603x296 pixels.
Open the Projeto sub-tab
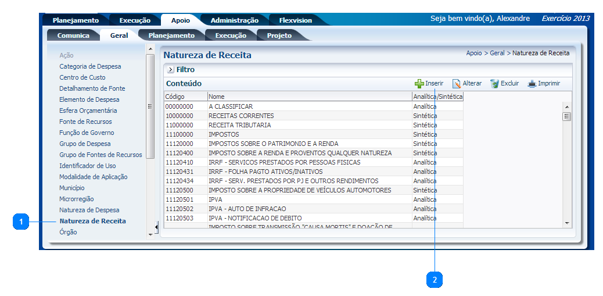pyautogui.click(x=279, y=35)
